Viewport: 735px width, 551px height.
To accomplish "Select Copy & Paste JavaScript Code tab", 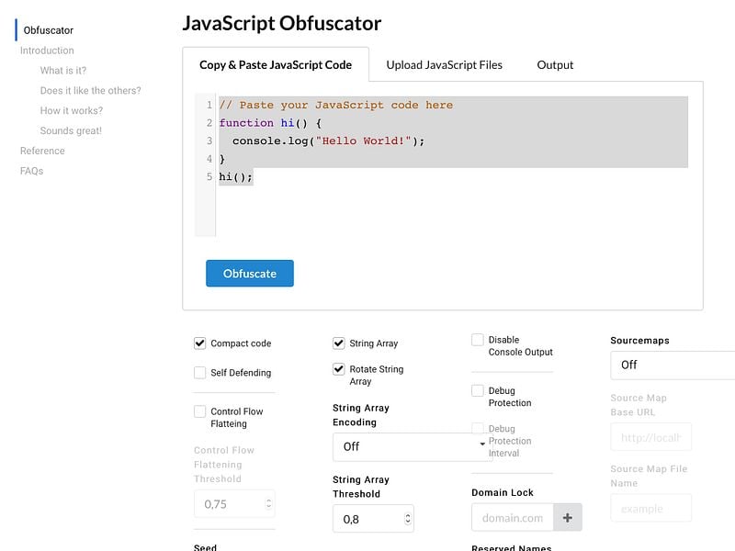I will click(x=276, y=65).
